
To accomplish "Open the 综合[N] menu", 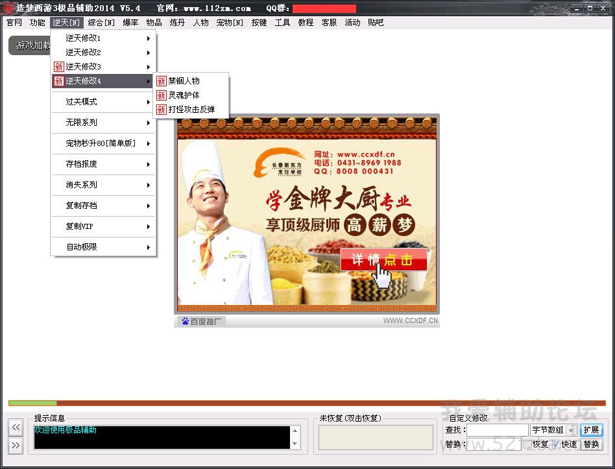I will tap(101, 23).
